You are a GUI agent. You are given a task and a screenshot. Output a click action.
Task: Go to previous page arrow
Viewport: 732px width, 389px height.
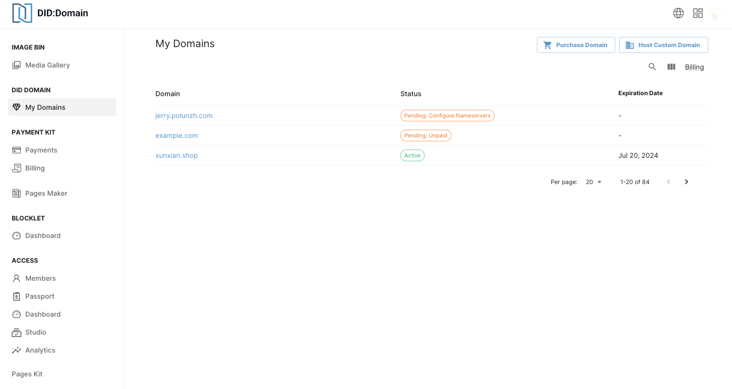pos(668,182)
